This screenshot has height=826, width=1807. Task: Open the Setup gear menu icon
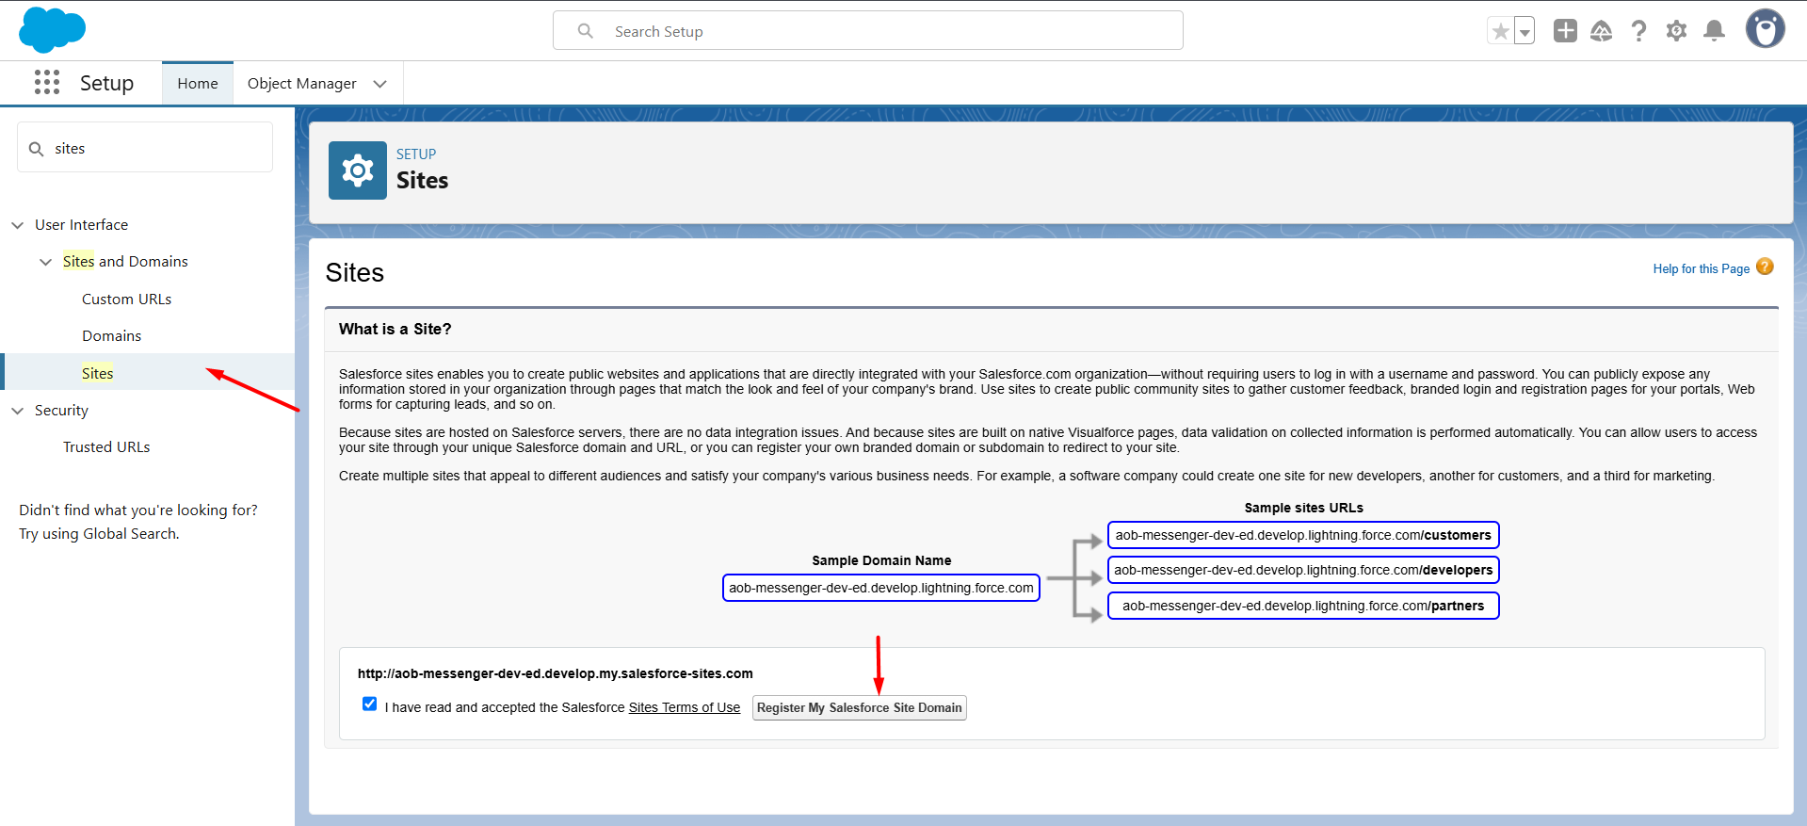[1676, 31]
